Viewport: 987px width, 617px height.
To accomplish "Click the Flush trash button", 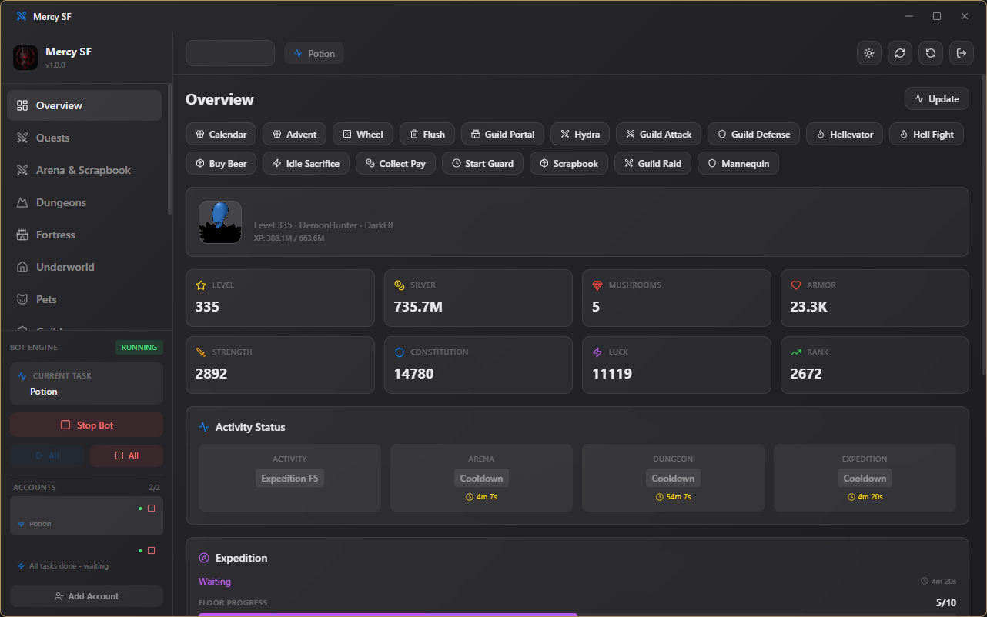I will tap(427, 134).
